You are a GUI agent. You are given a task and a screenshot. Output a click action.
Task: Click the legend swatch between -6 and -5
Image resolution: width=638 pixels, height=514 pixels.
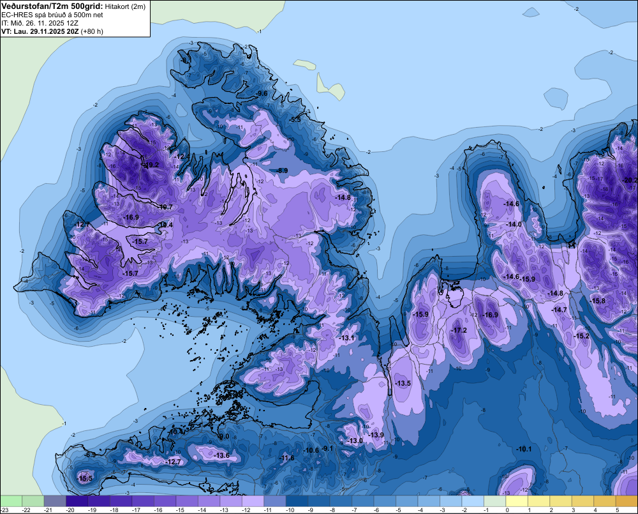(385, 501)
